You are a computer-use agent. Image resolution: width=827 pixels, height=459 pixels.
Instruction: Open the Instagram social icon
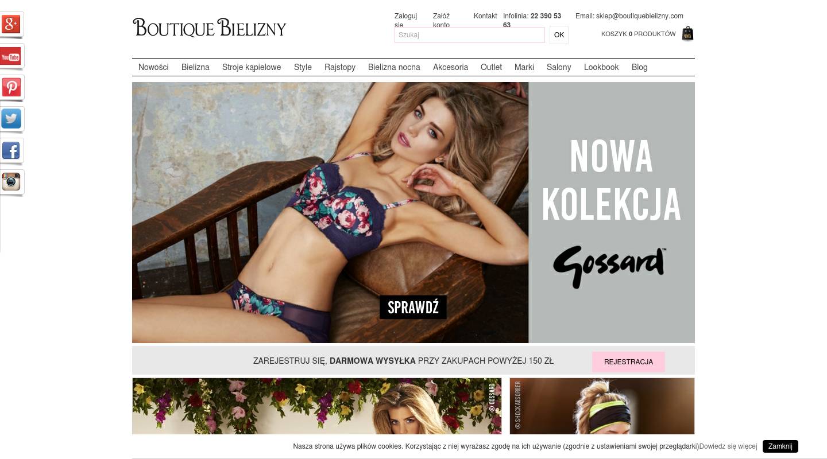pos(11,182)
